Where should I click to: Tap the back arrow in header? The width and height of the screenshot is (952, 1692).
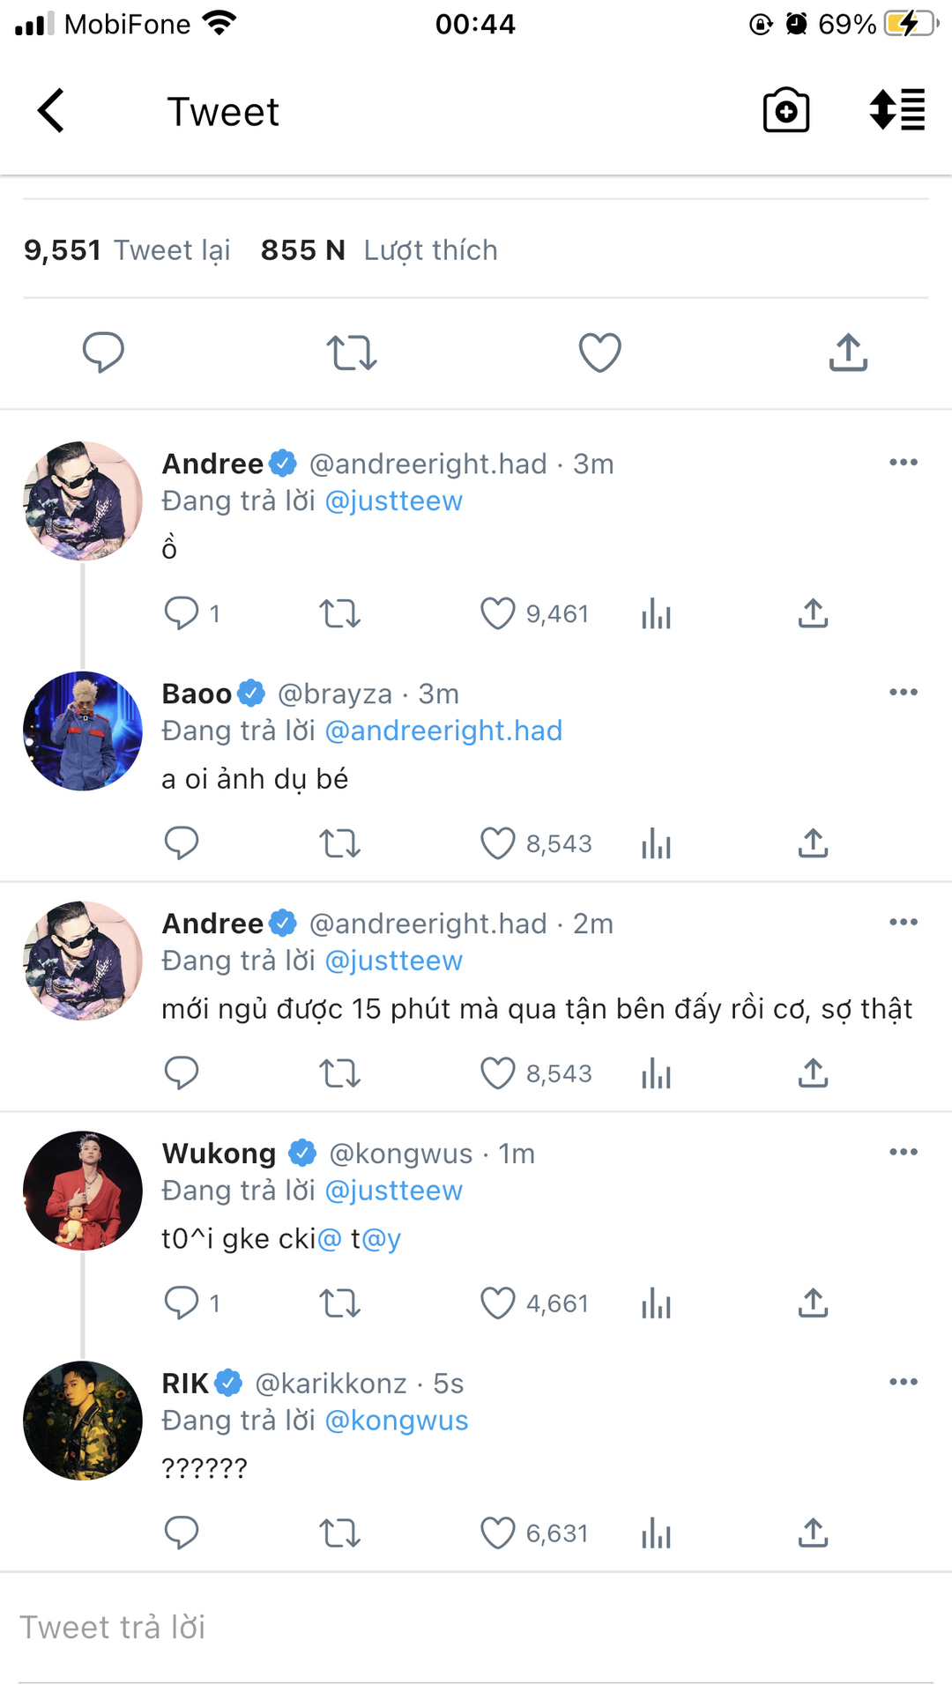[x=51, y=111]
